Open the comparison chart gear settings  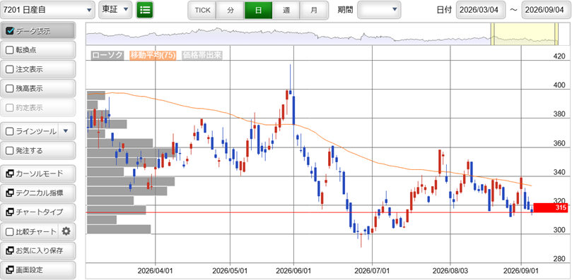tap(66, 231)
